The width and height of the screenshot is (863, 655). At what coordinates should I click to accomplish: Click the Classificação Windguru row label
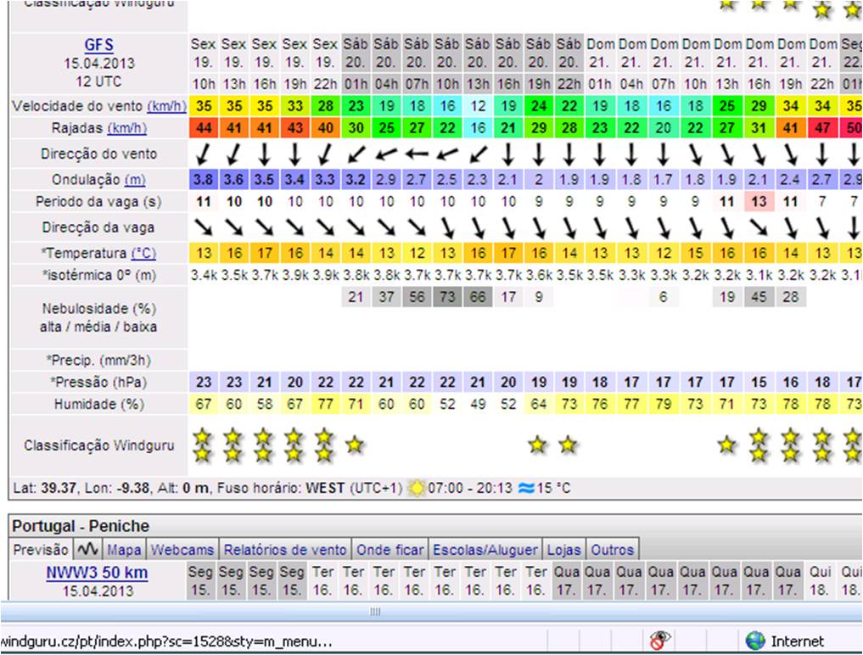click(99, 445)
